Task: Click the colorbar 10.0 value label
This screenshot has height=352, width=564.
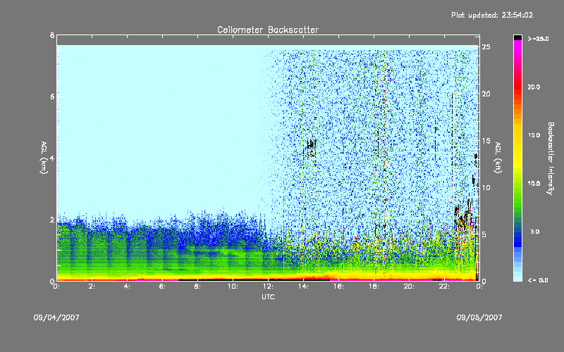Action: pos(534,184)
